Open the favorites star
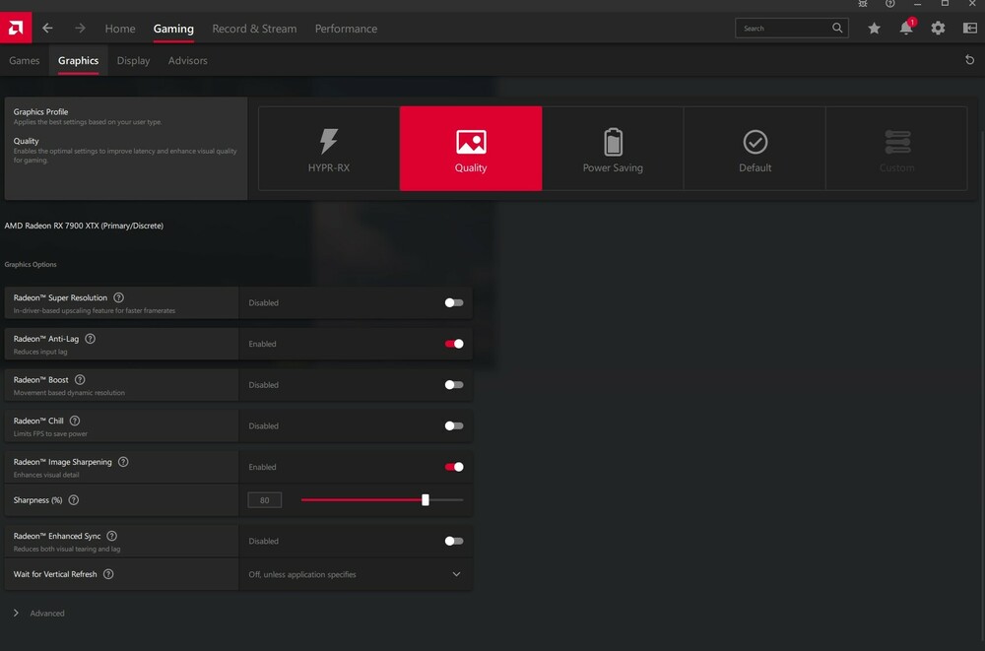The image size is (985, 651). 873,28
